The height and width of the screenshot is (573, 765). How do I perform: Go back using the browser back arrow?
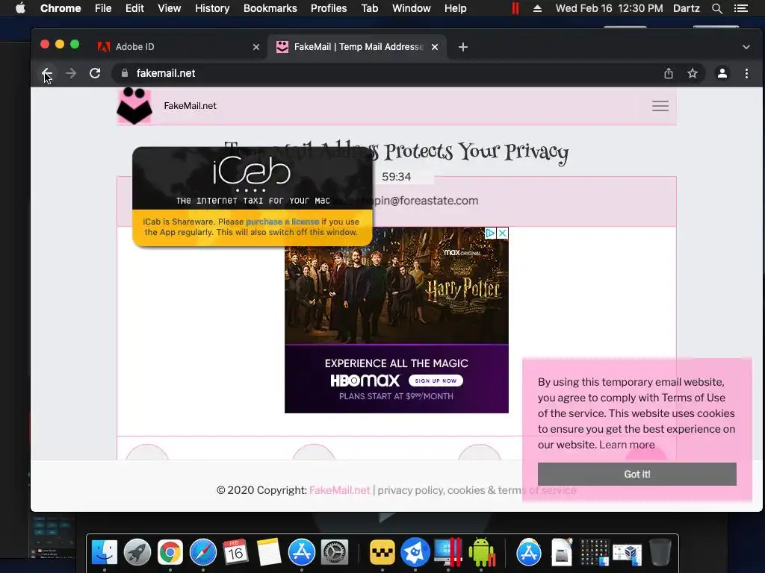coord(47,73)
